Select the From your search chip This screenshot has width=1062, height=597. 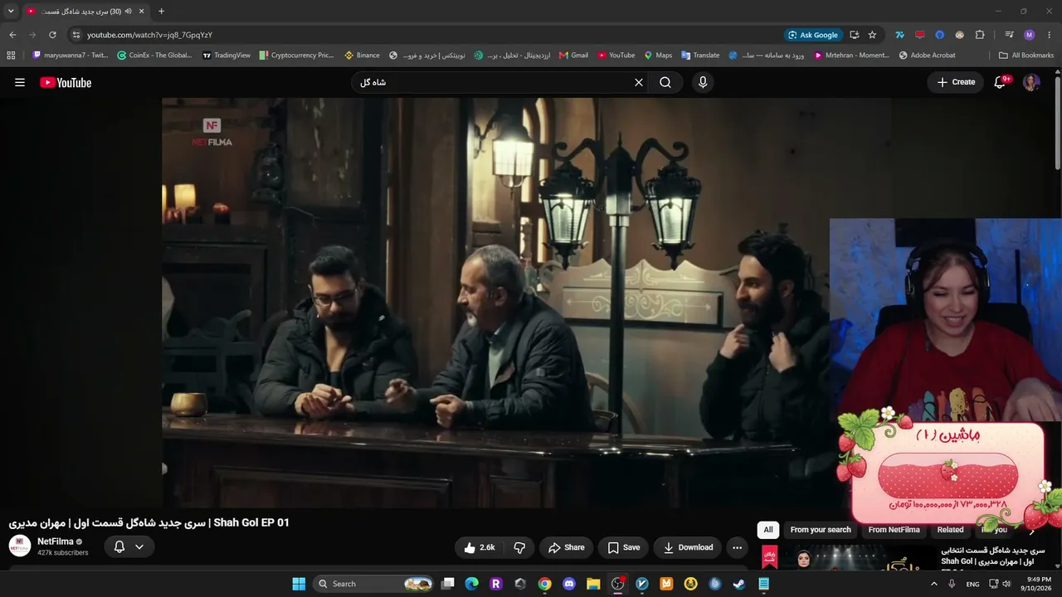(x=821, y=530)
